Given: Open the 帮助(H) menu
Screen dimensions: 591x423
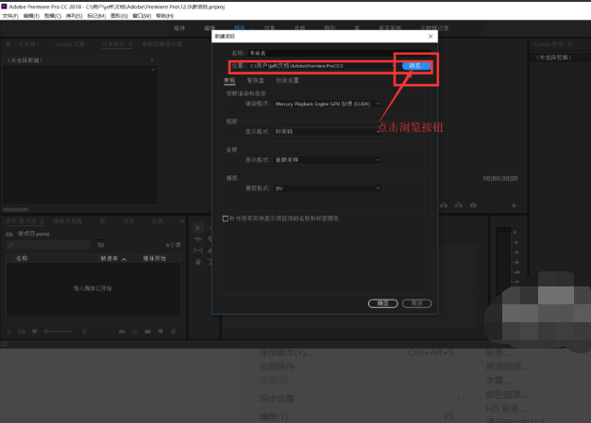Looking at the screenshot, I should point(164,16).
